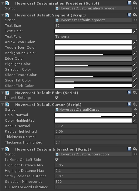139x191 pixels.
Task: Click the Text Font field showing Tahoma
Action: click(x=96, y=36)
